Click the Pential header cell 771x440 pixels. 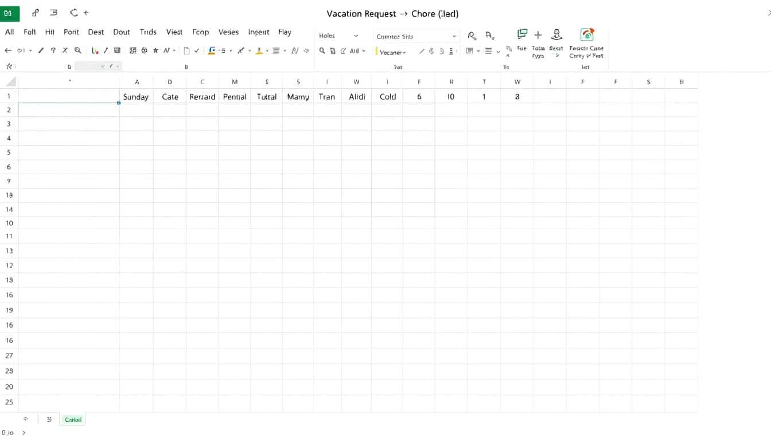coord(235,97)
